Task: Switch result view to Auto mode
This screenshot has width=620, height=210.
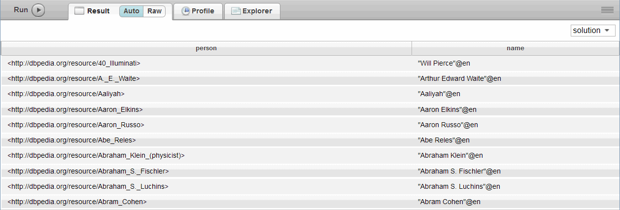Action: pos(131,11)
